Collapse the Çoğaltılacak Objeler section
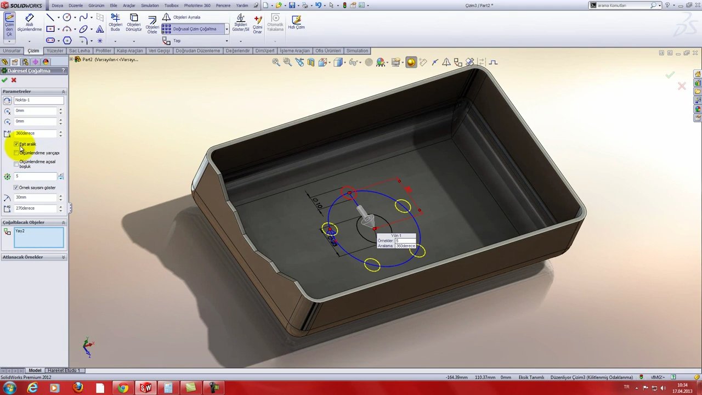 tap(63, 222)
